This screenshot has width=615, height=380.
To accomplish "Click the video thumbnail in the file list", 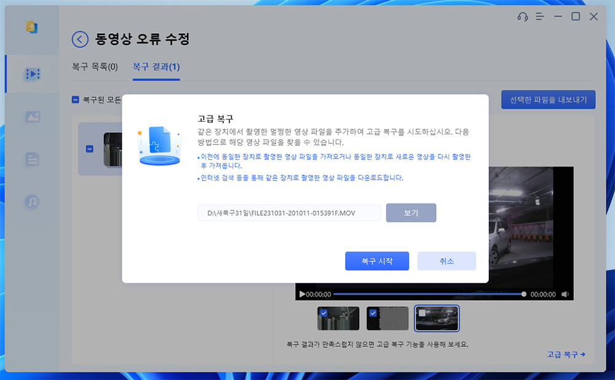I will (x=113, y=149).
